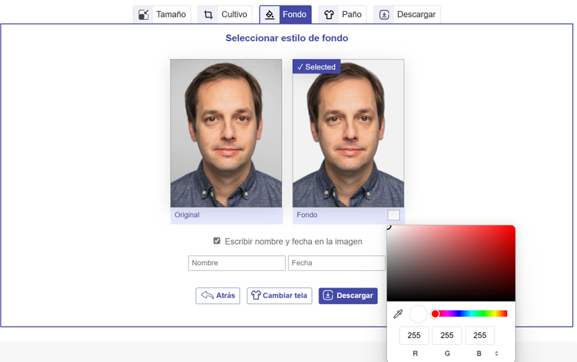This screenshot has width=577, height=362.
Task: Select the Fondo photo with replaced background
Action: pyautogui.click(x=348, y=134)
